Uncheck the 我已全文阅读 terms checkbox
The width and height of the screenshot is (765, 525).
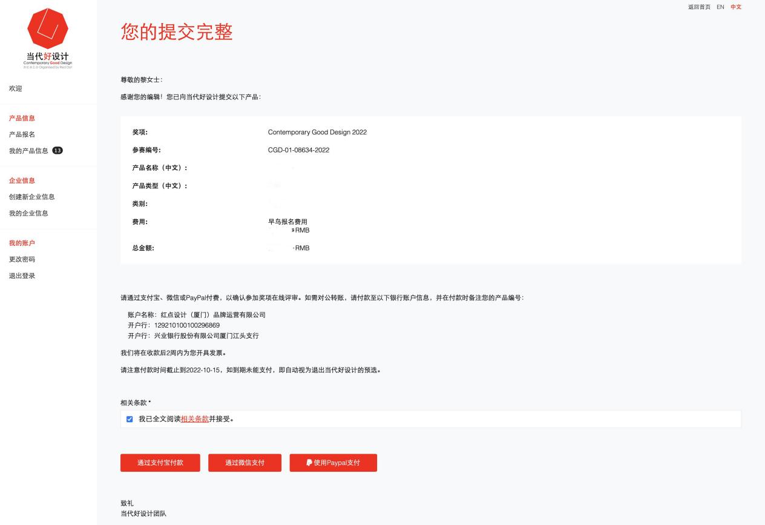pos(130,419)
